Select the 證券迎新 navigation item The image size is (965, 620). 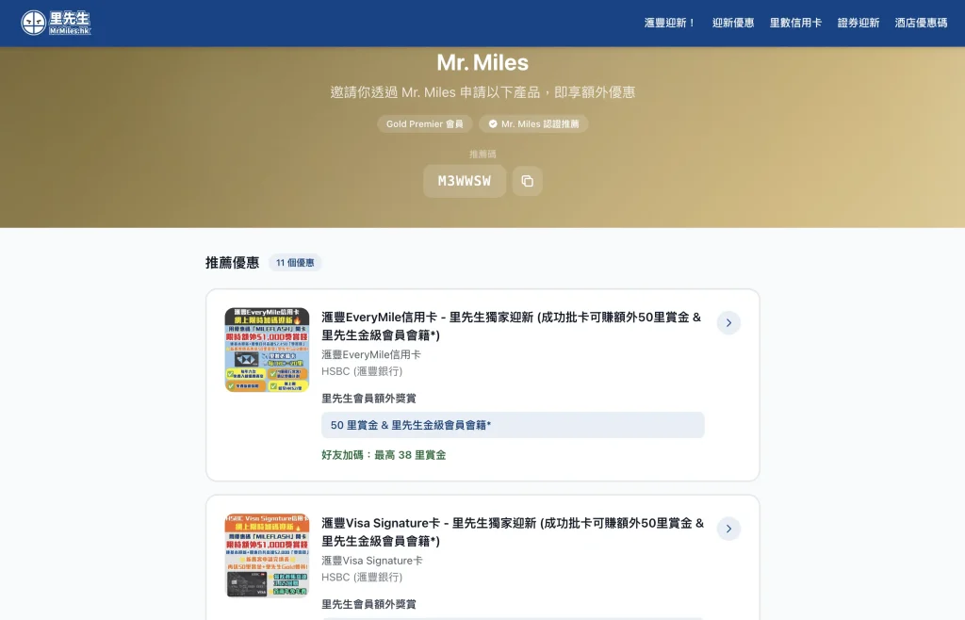click(859, 23)
